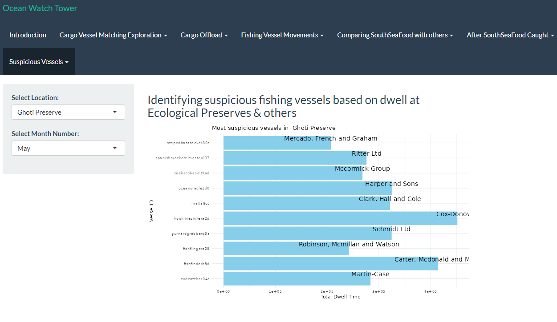Expand Cargo Vessel Matching Exploration menu
The image size is (557, 322).
pyautogui.click(x=113, y=35)
